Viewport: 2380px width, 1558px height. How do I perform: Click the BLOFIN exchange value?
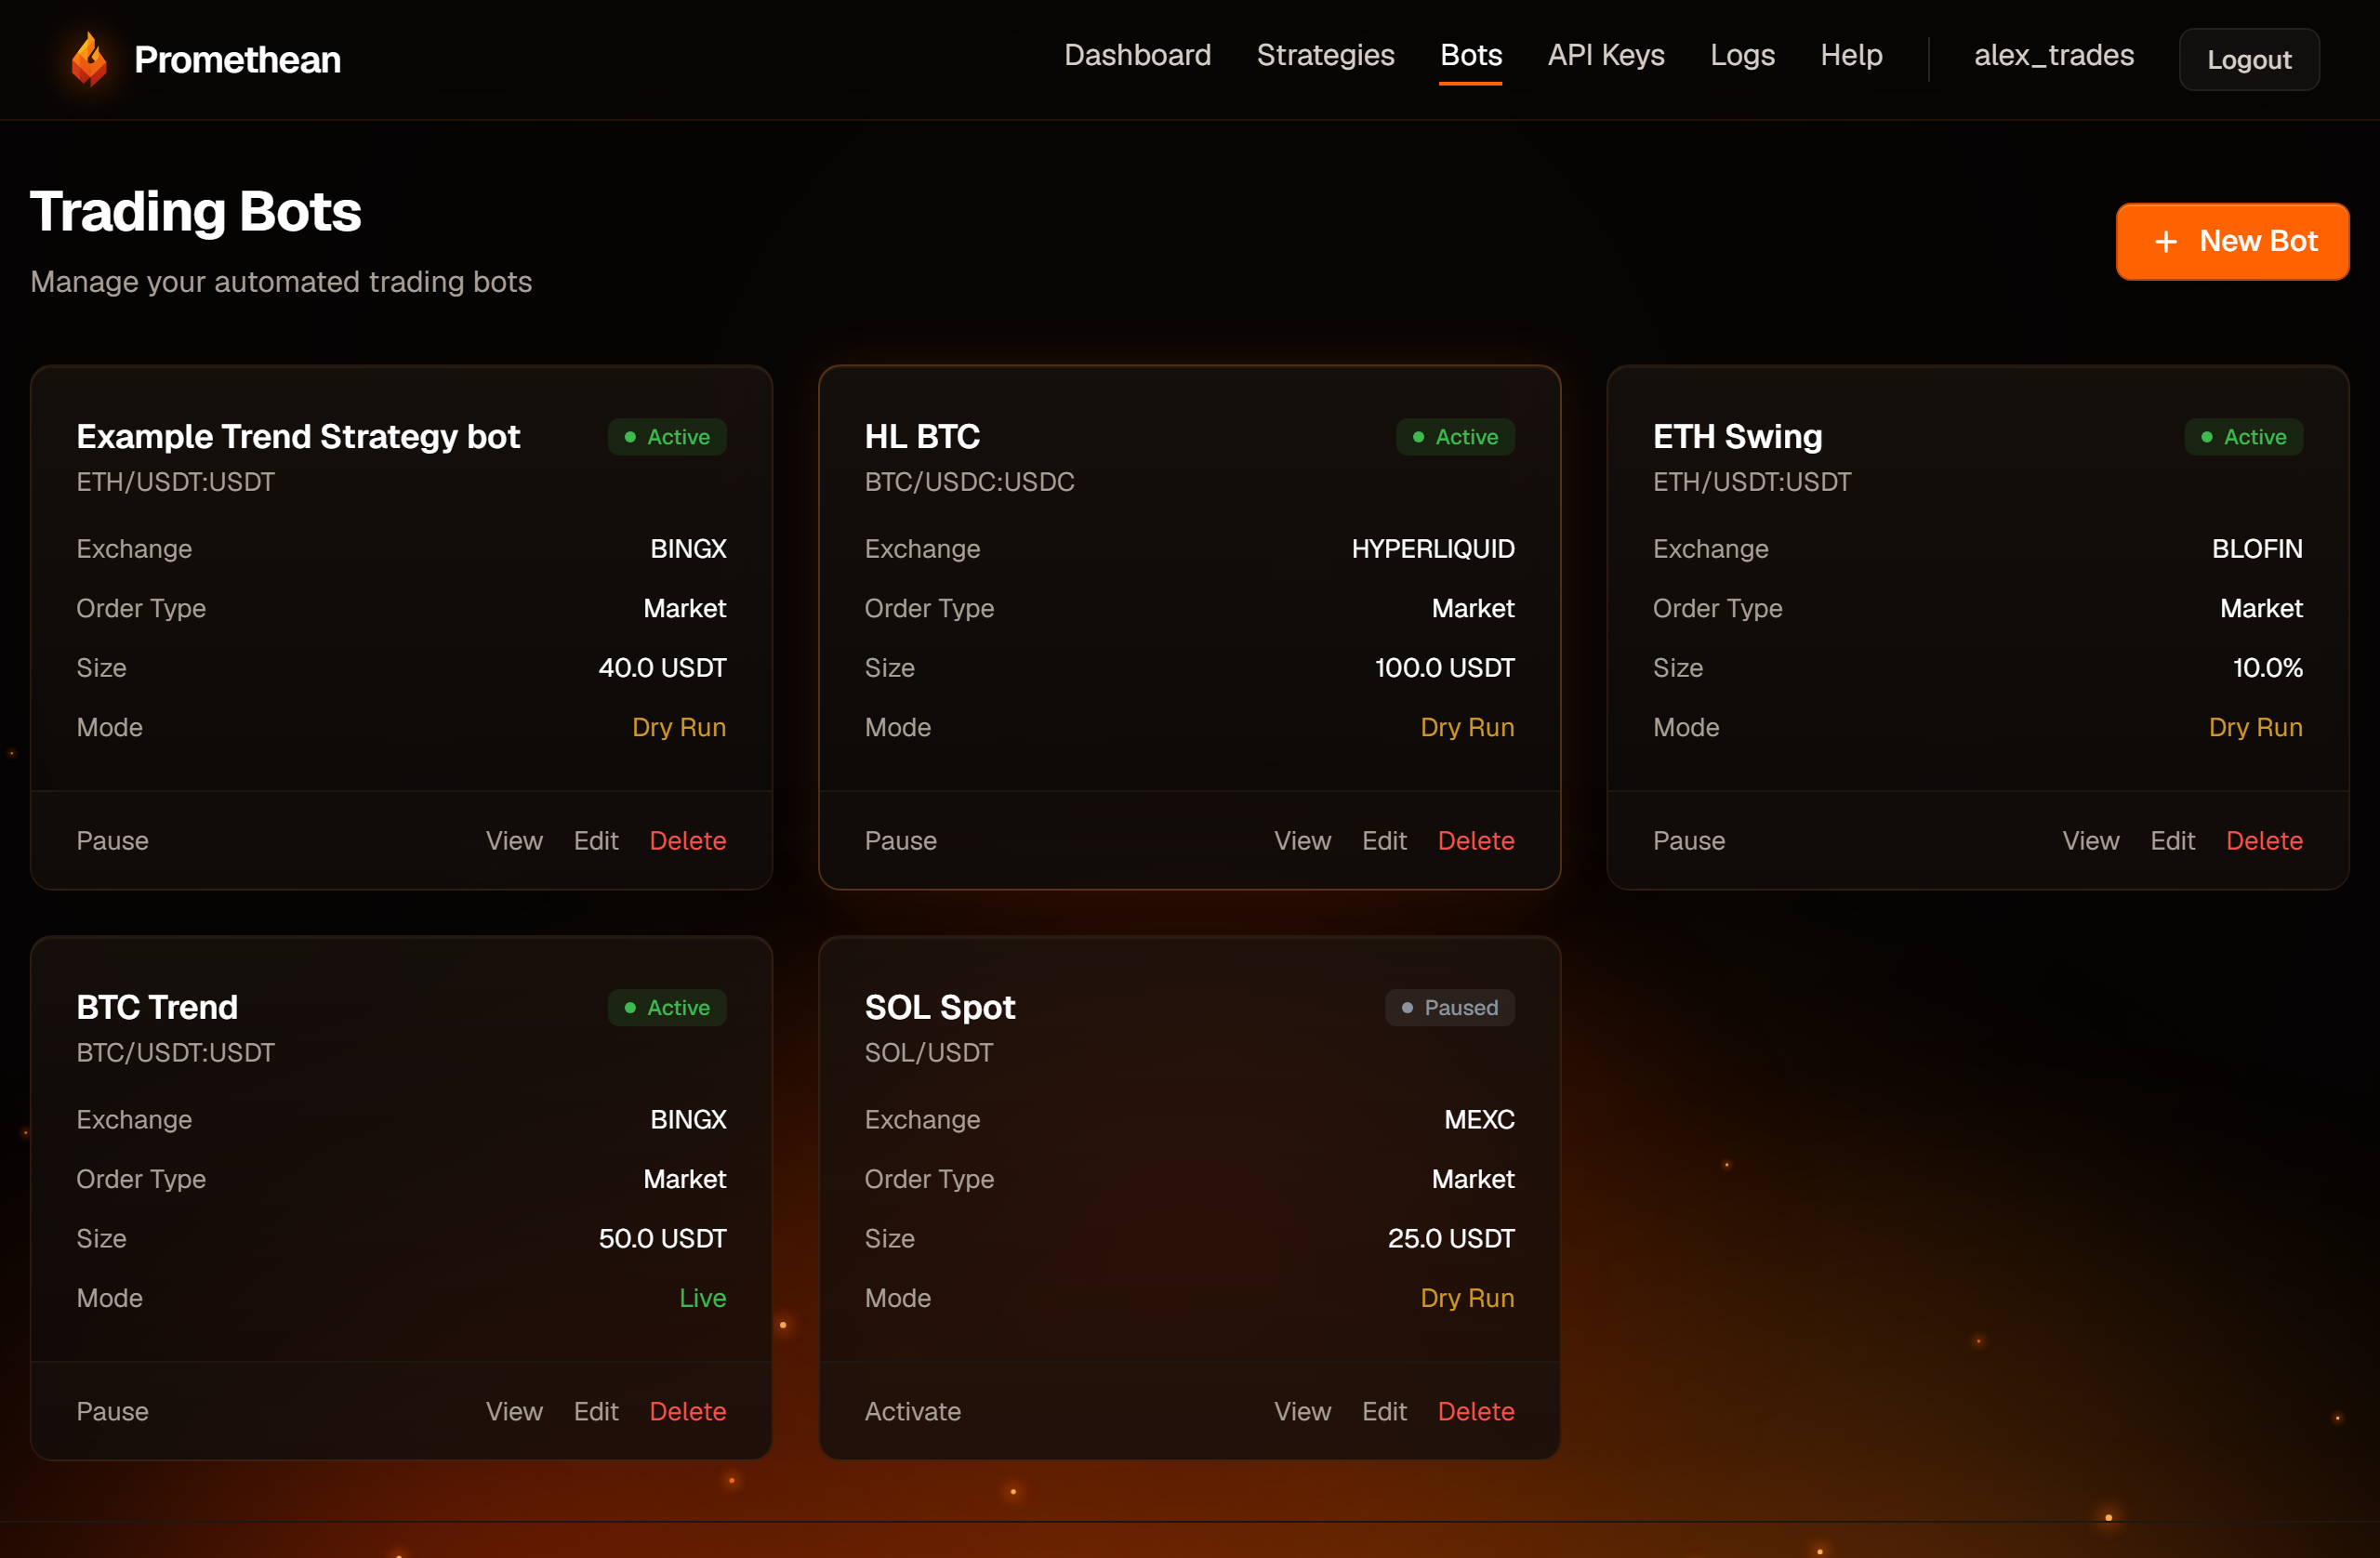(x=2256, y=548)
